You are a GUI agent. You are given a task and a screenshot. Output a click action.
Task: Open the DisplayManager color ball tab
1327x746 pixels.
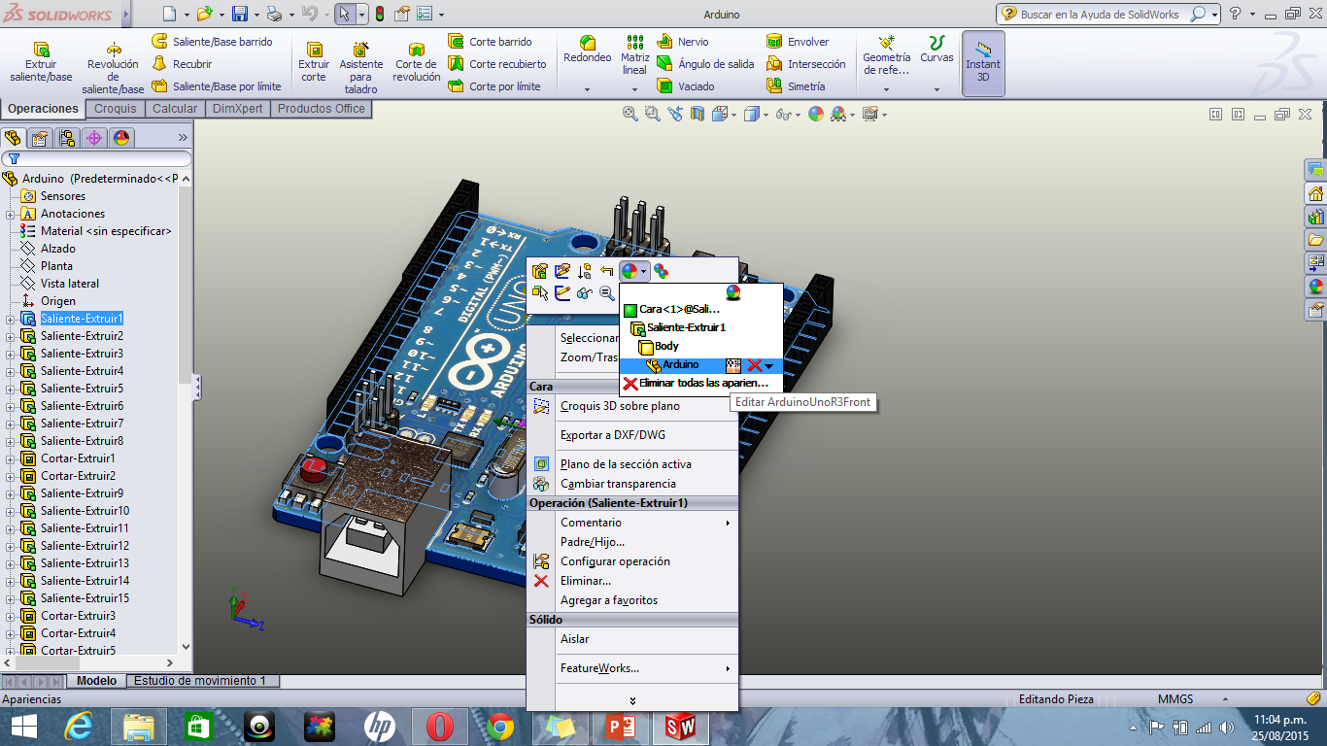pyautogui.click(x=120, y=138)
